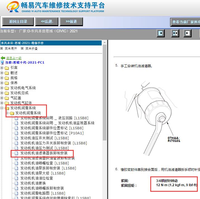Expand the 引言 folder plus sign

pos(2,68)
